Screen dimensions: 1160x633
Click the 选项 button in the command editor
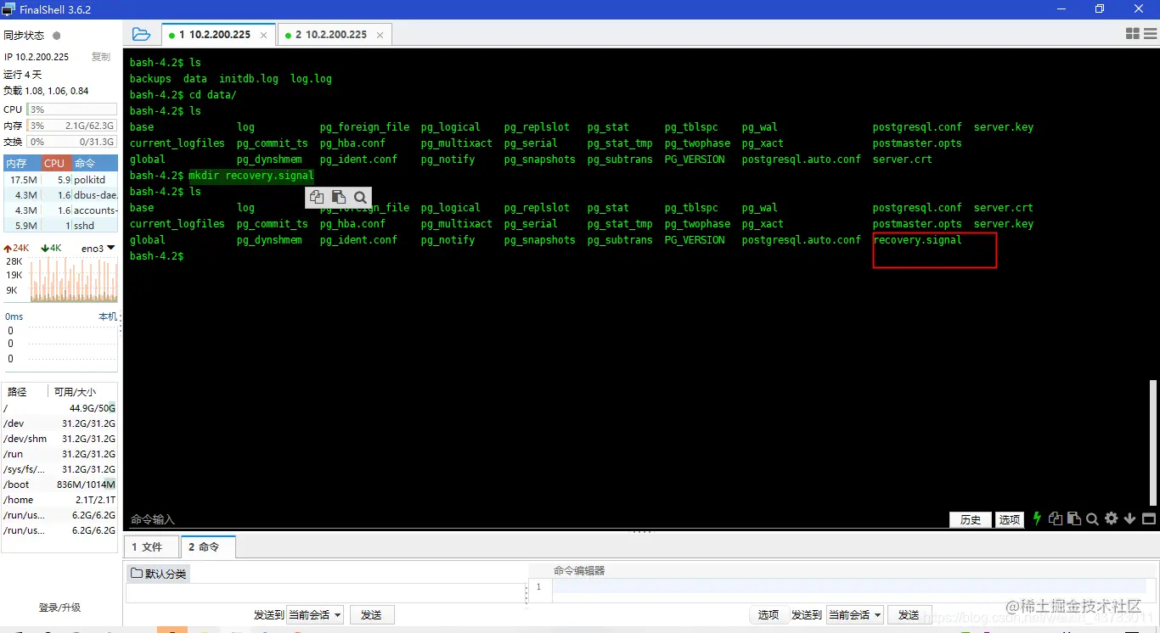[769, 614]
